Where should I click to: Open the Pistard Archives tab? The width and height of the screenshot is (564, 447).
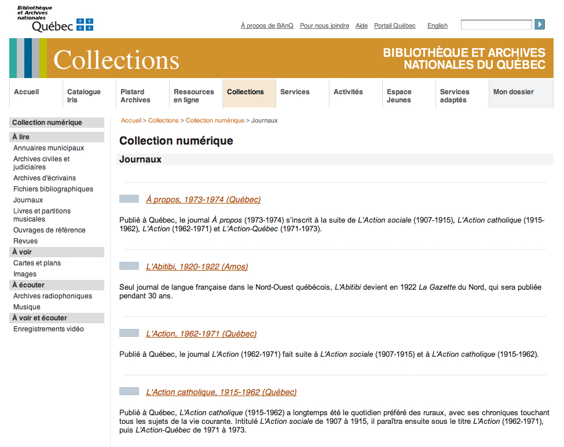click(142, 94)
